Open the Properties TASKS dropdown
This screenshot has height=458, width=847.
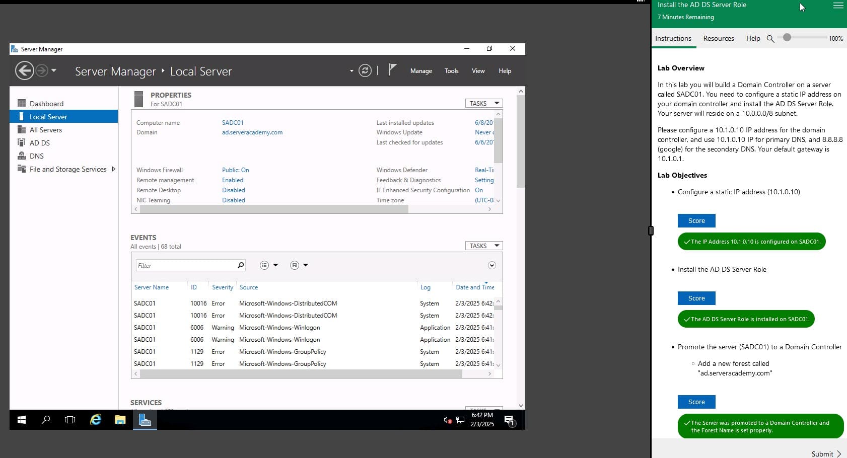tap(483, 103)
